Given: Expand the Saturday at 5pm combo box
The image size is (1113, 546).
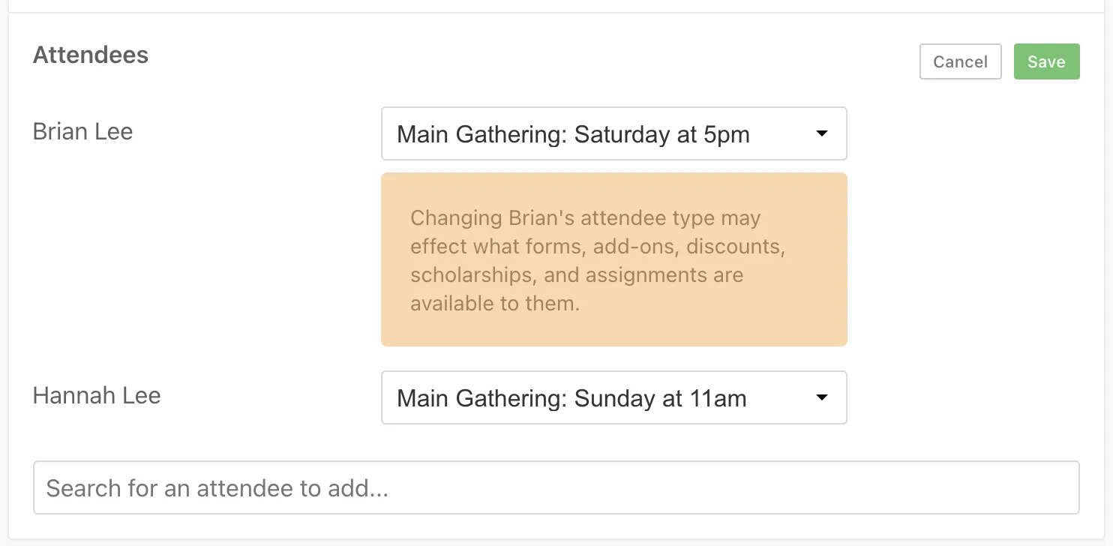Looking at the screenshot, I should click(x=613, y=133).
